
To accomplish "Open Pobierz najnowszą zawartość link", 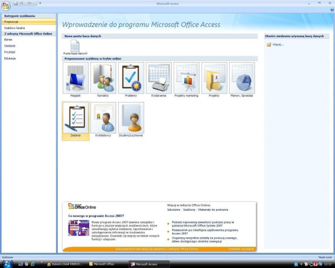I will pyautogui.click(x=203, y=224).
